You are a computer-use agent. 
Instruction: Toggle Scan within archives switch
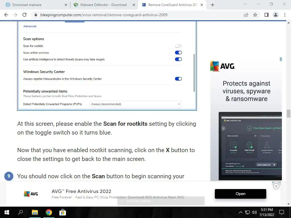[178, 53]
